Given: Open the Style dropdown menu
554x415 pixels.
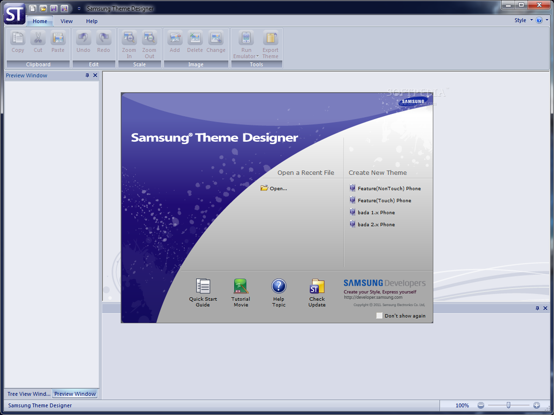Looking at the screenshot, I should [523, 21].
